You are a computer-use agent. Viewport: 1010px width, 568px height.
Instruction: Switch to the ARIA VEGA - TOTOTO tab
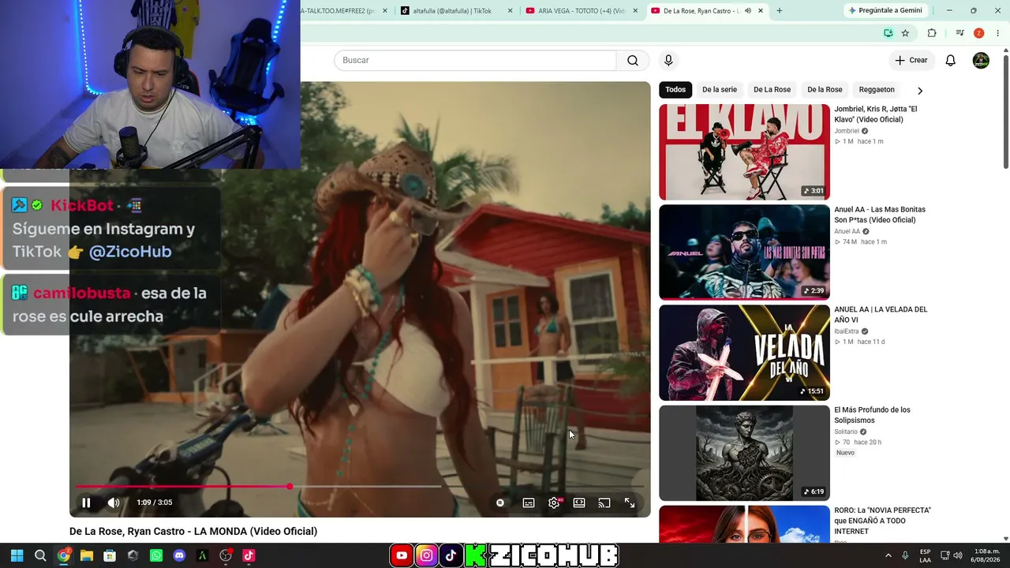(582, 11)
